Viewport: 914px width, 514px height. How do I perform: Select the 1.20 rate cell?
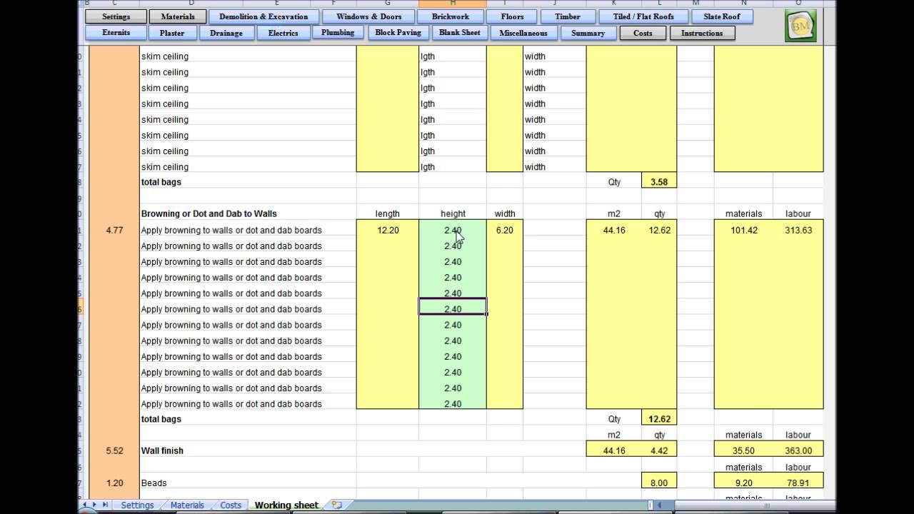[114, 483]
